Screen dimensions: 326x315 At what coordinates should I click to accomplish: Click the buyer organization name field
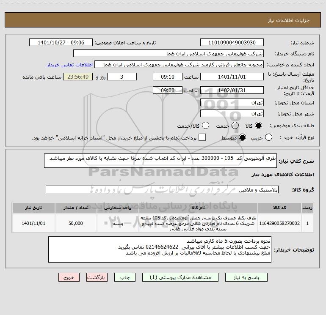[x=169, y=54]
